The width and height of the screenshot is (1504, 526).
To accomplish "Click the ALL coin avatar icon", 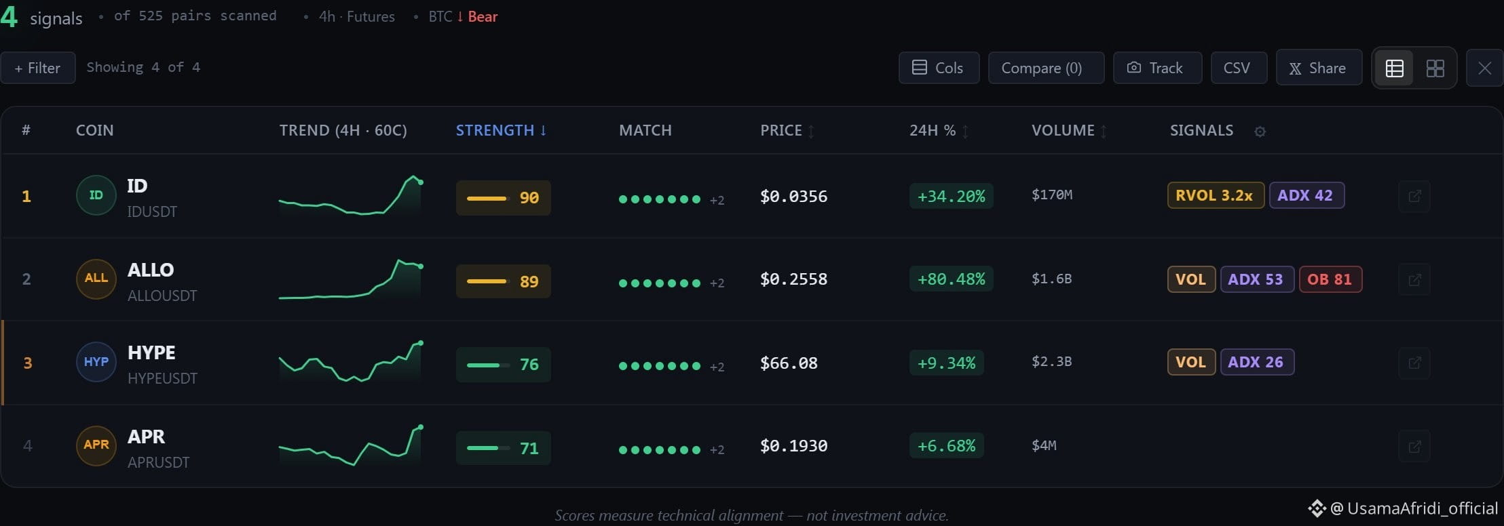I will pyautogui.click(x=96, y=279).
